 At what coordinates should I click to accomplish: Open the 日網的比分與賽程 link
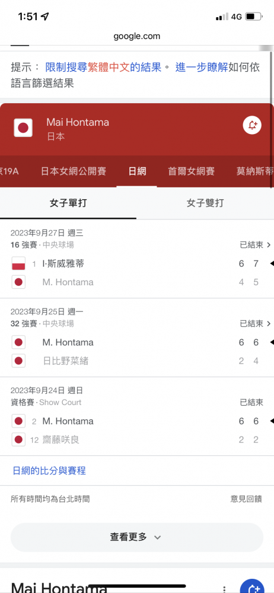pyautogui.click(x=49, y=470)
